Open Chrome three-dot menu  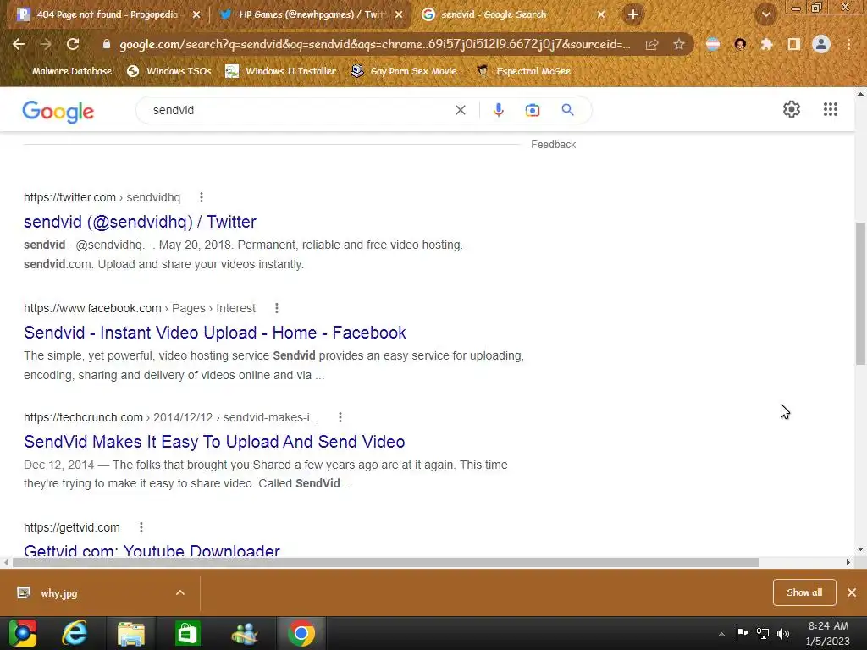pyautogui.click(x=848, y=44)
